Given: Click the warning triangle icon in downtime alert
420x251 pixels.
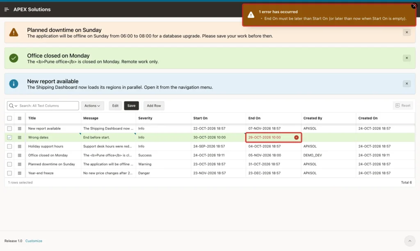Looking at the screenshot, I should pyautogui.click(x=14, y=32).
